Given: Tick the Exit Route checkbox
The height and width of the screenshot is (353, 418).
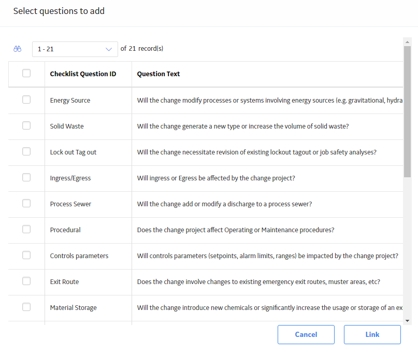Looking at the screenshot, I should click(x=26, y=281).
